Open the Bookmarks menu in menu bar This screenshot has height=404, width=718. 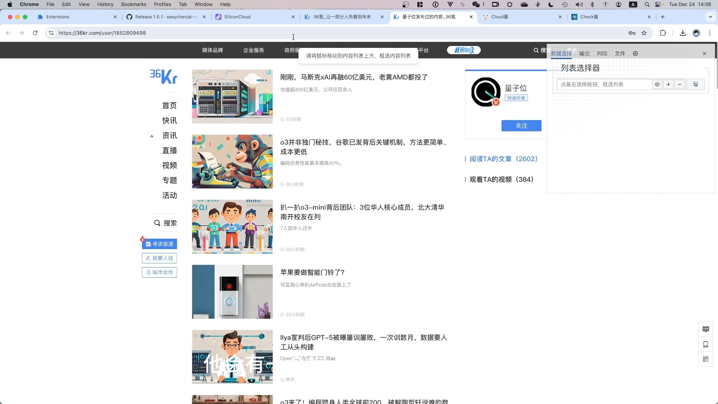point(134,4)
